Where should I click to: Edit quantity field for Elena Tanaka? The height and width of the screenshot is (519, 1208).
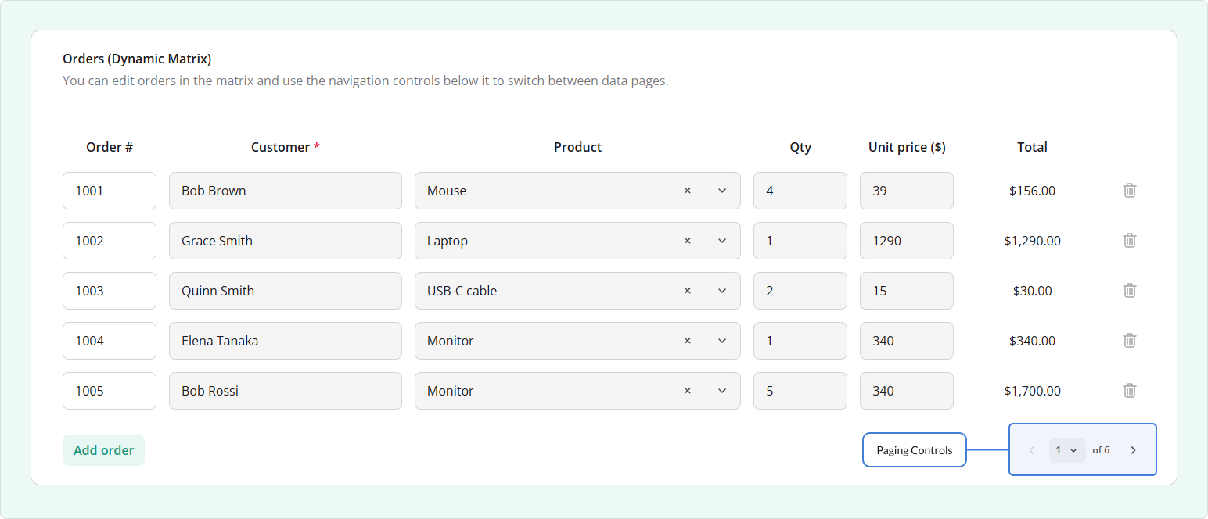tap(800, 341)
